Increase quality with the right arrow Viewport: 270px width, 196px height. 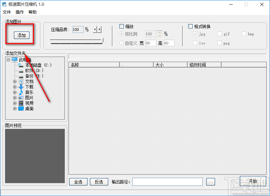[99, 30]
